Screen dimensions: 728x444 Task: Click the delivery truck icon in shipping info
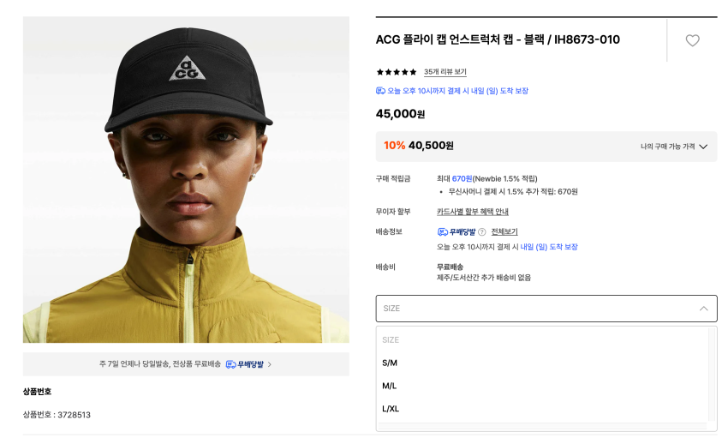point(443,232)
